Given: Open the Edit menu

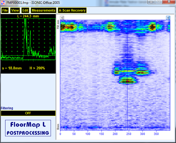Looking at the screenshot, I should (x=25, y=10).
